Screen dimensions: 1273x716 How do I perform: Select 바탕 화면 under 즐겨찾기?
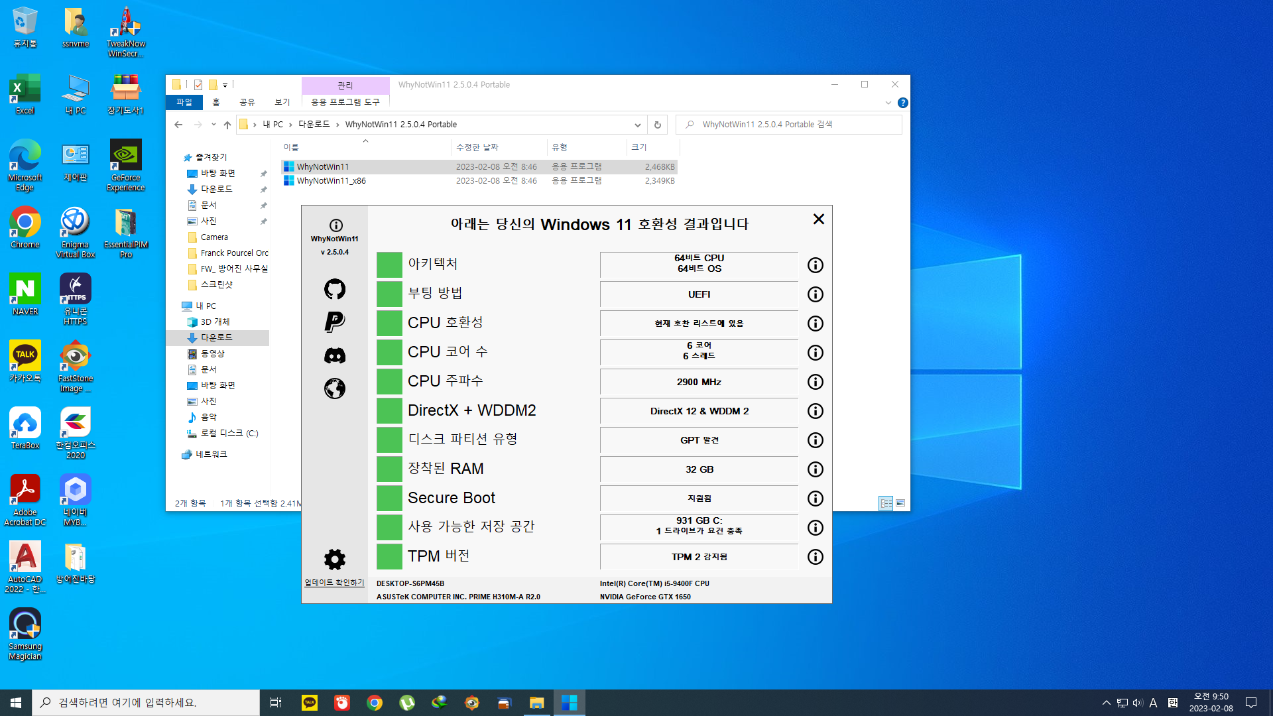[x=218, y=174]
